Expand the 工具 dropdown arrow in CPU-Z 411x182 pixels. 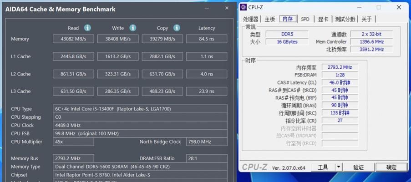339,167
